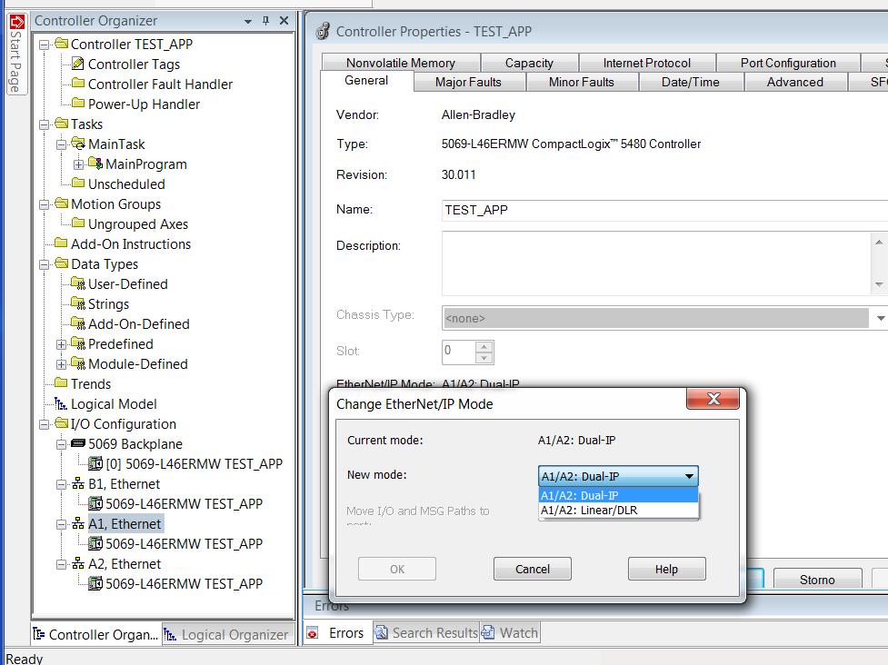Click the Description text area
888x665 pixels.
657,263
